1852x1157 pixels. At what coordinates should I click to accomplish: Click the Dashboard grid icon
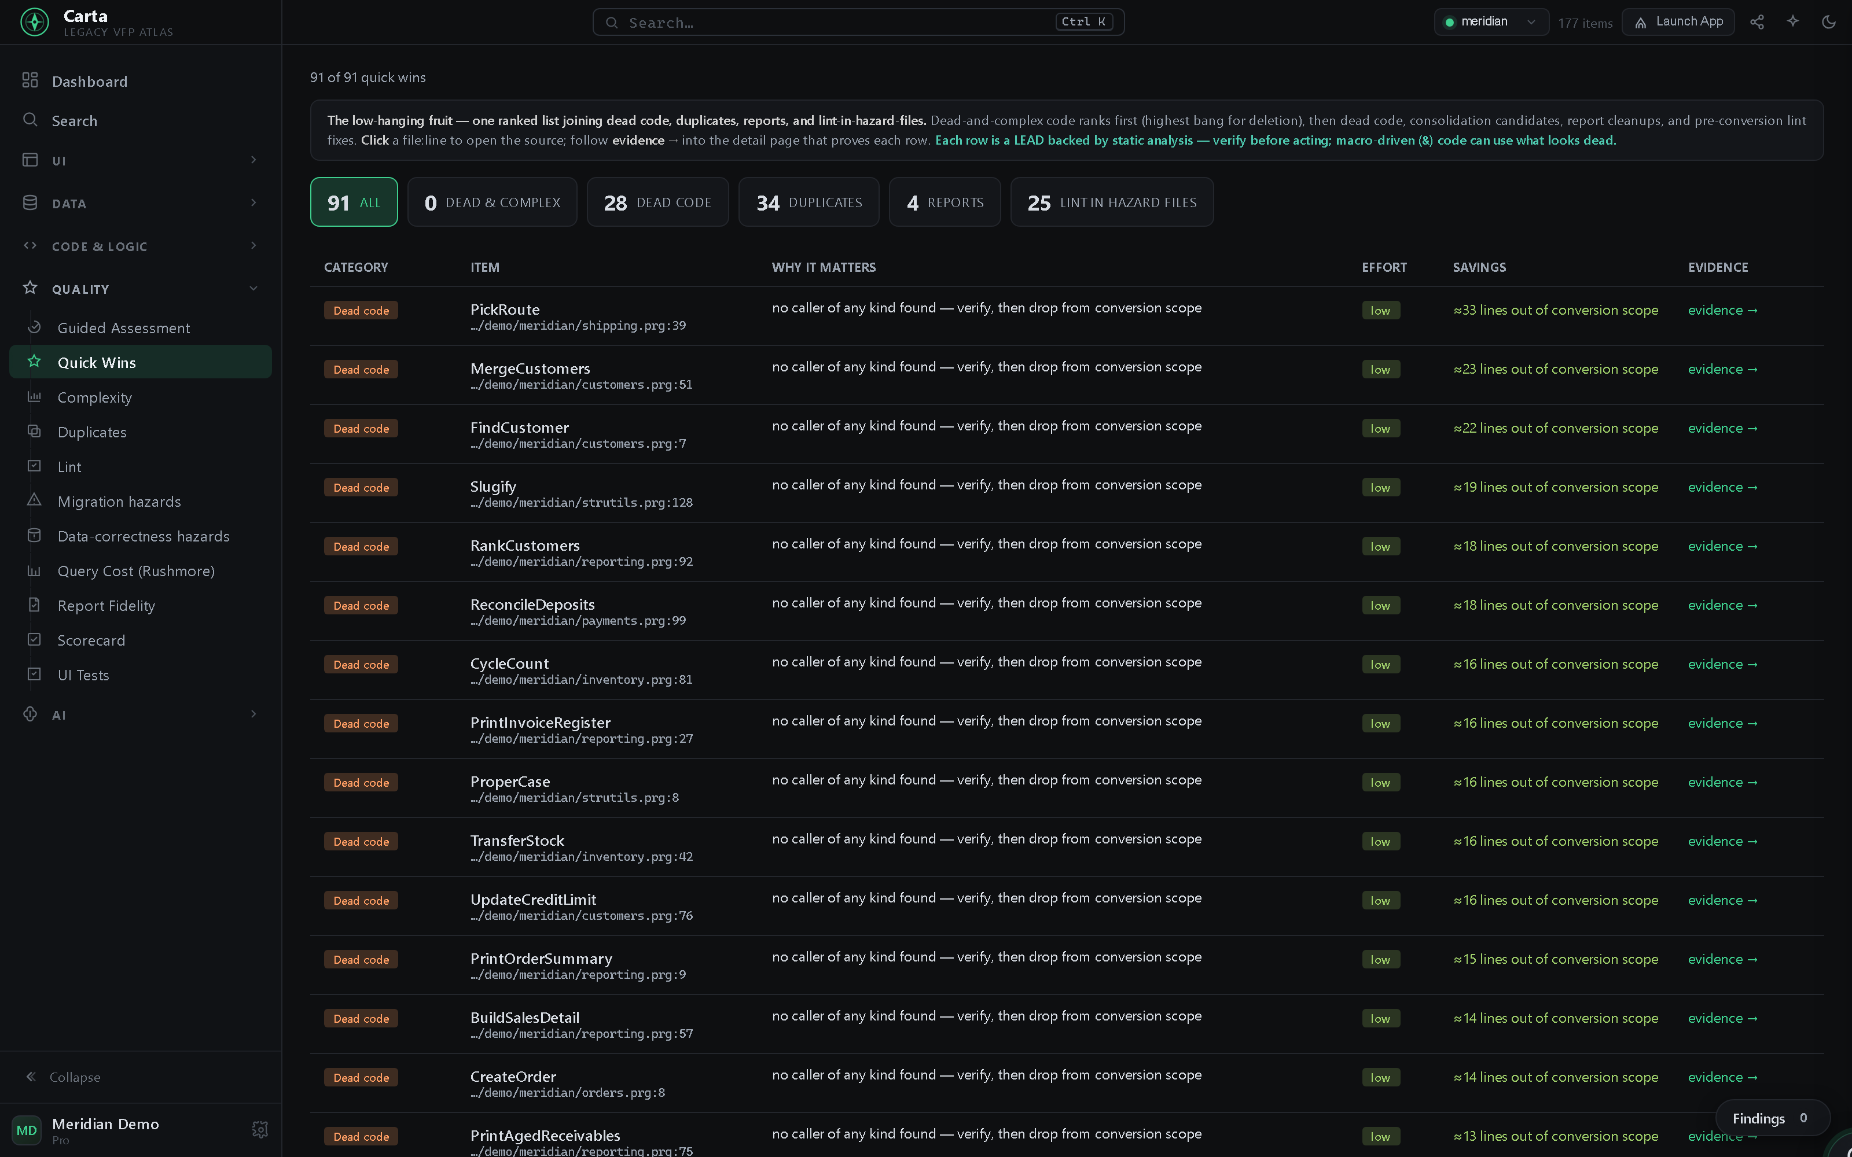point(30,80)
